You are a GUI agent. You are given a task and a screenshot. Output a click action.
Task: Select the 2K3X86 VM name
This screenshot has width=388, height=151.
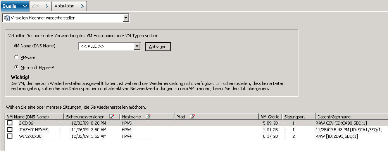pyautogui.click(x=26, y=123)
